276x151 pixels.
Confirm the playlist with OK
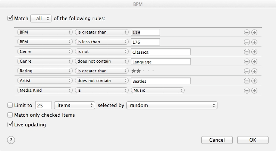click(x=253, y=140)
